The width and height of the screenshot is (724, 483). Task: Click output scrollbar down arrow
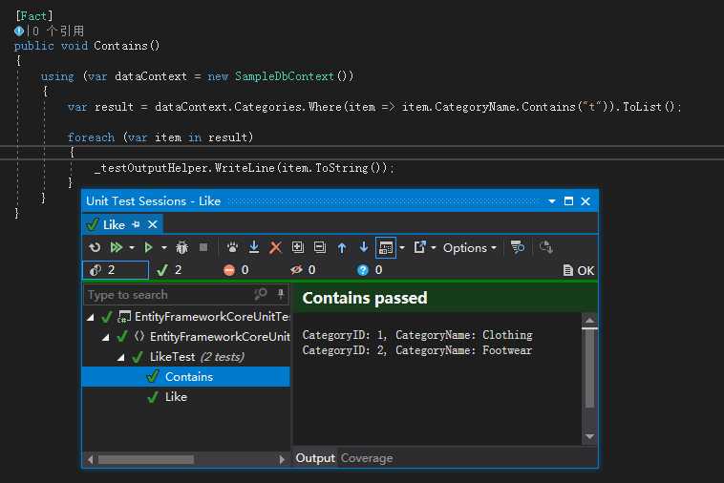pyautogui.click(x=589, y=436)
